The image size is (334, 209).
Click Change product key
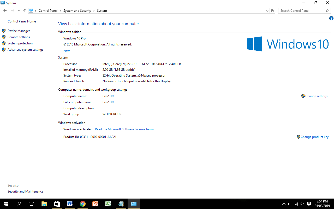click(x=314, y=137)
